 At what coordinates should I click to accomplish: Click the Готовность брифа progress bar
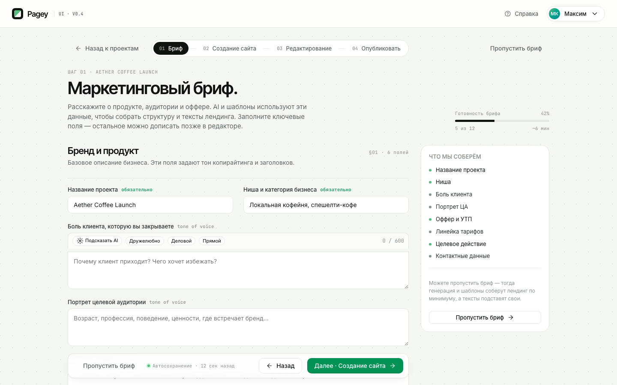coord(502,121)
